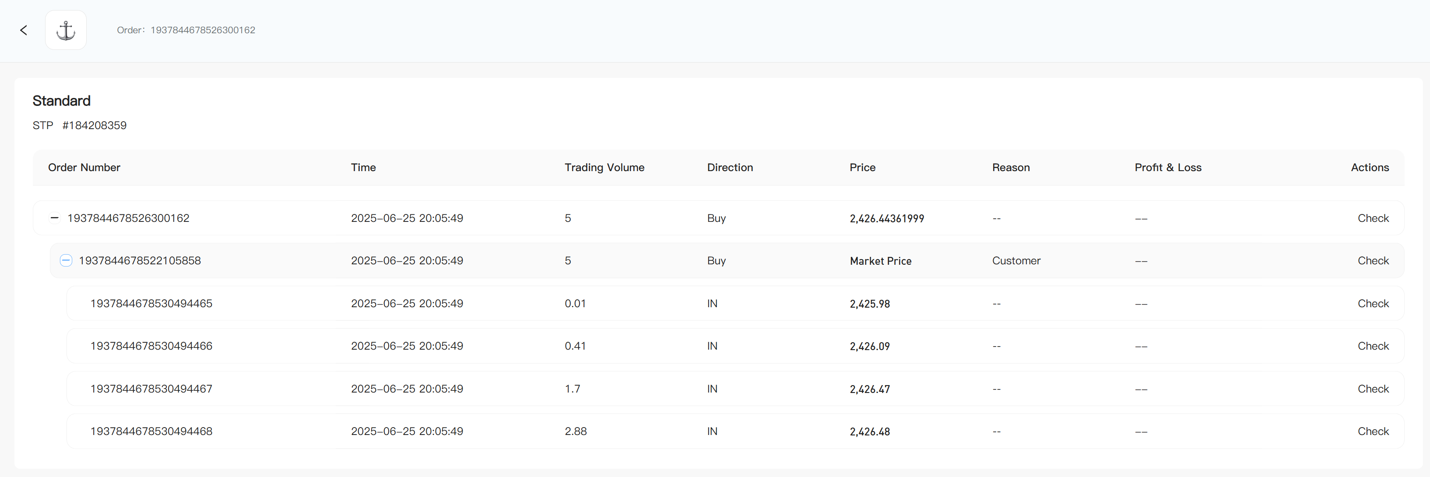
Task: Click trading volume 0.01
Action: click(x=575, y=303)
